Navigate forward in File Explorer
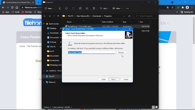 [50, 16]
